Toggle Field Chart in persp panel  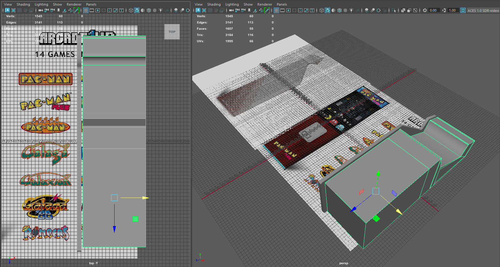pyautogui.click(x=300, y=10)
